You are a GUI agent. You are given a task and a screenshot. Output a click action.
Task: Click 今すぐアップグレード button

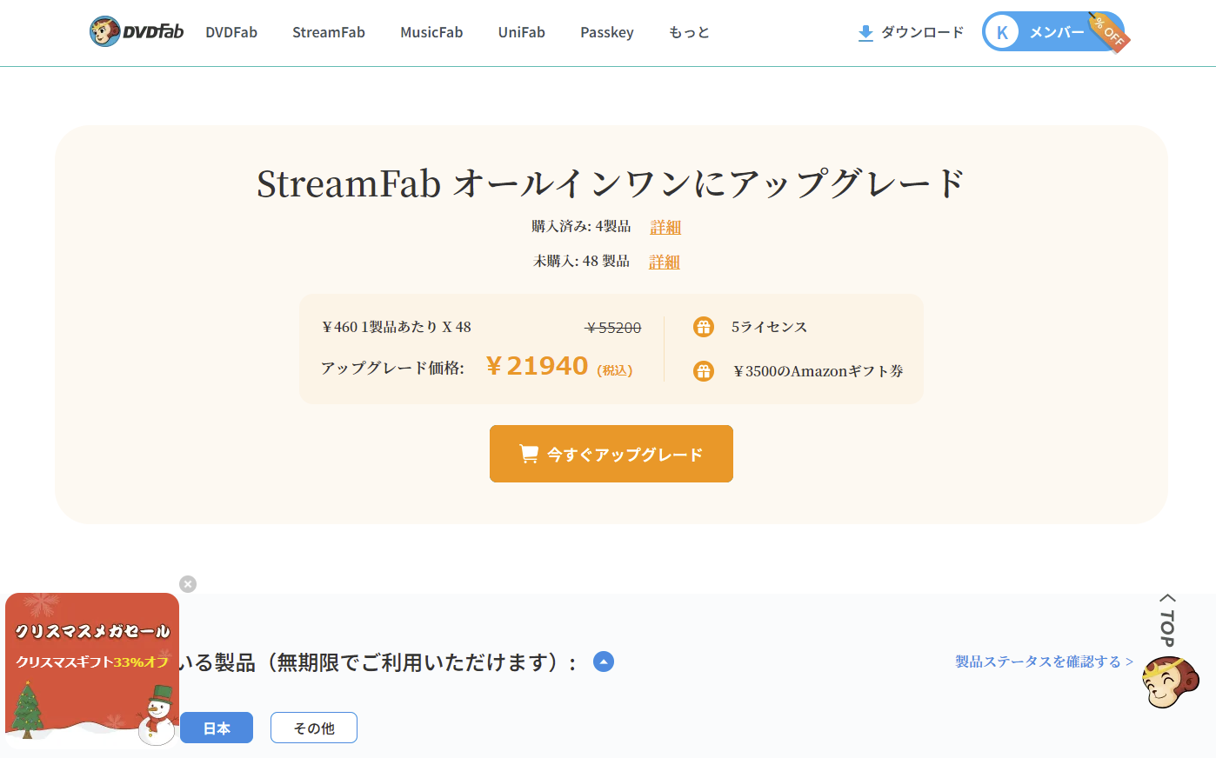(611, 454)
